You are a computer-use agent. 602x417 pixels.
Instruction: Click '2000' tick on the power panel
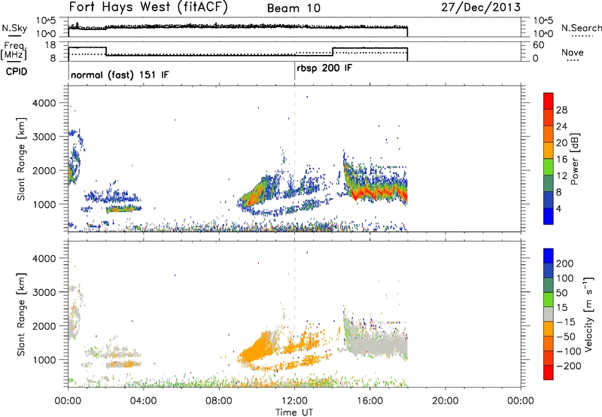[x=44, y=170]
